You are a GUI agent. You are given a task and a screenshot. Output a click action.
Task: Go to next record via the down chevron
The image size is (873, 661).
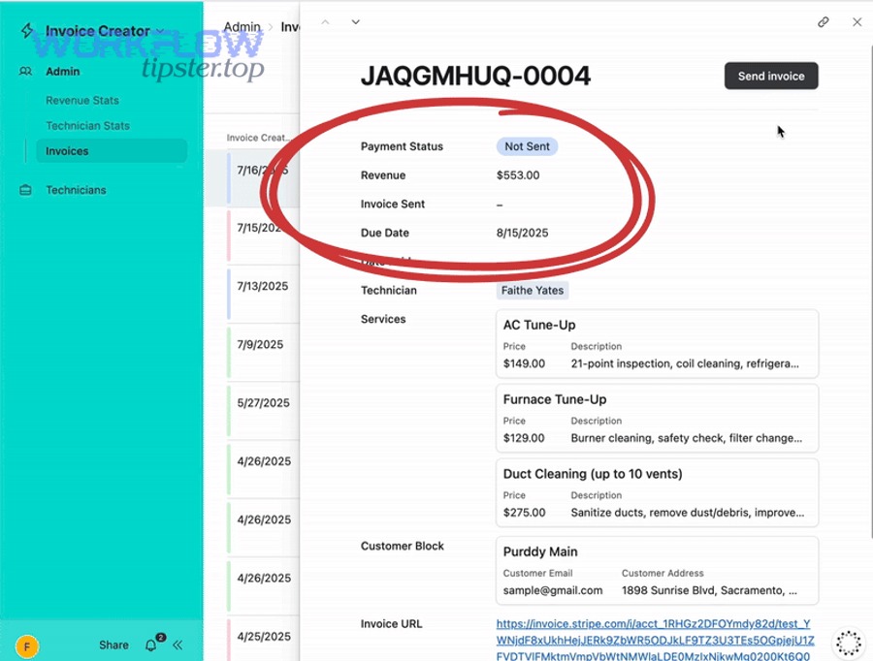pos(355,21)
